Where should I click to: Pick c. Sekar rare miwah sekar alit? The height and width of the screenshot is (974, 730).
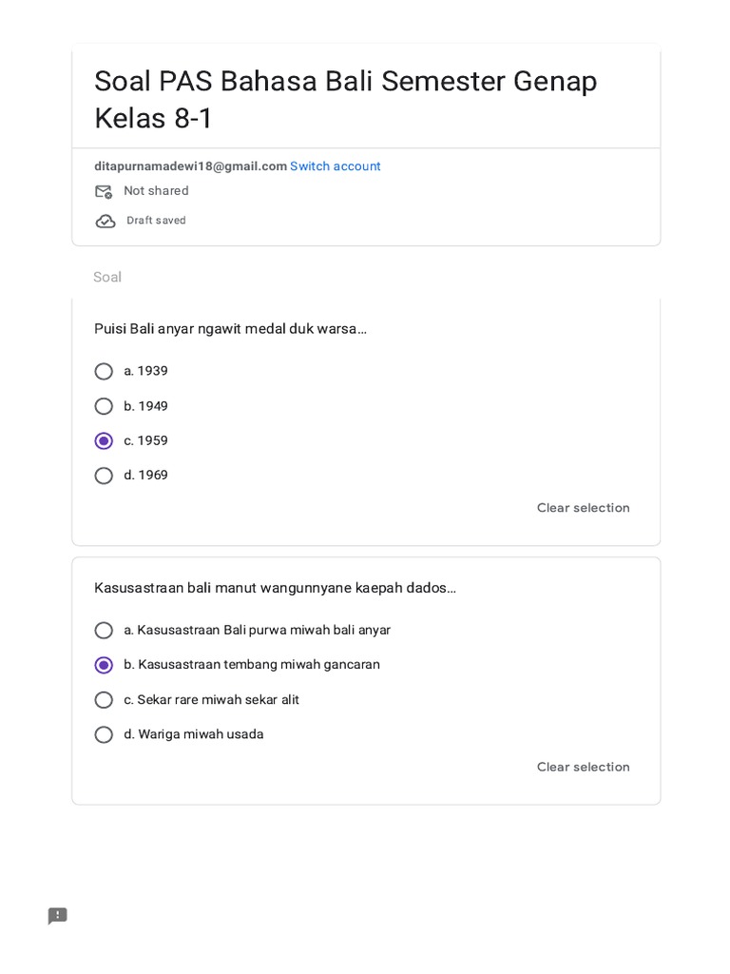click(104, 700)
